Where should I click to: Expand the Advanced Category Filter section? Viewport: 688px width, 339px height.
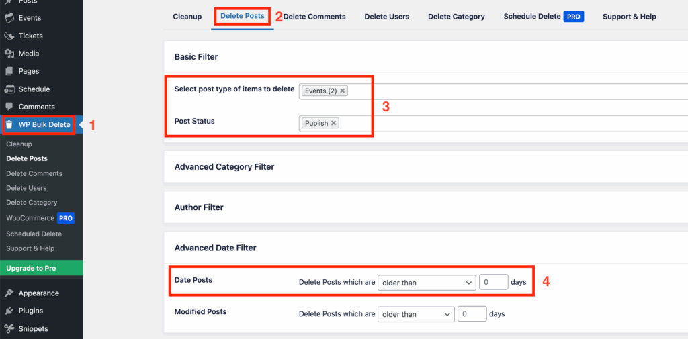[x=425, y=167]
